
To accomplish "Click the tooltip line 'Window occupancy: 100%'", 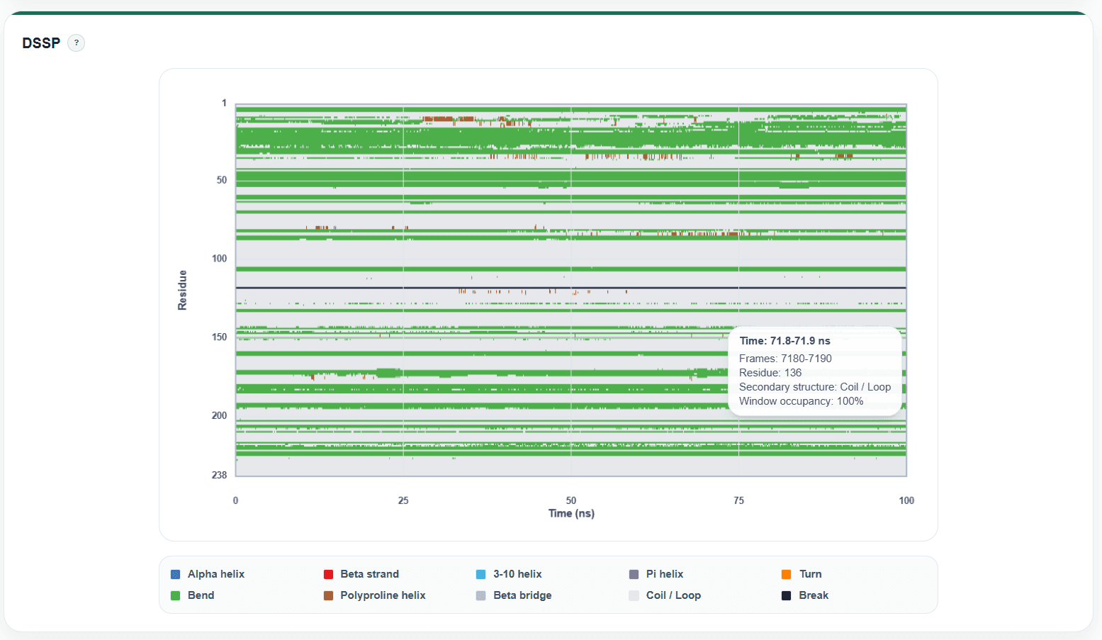I will click(801, 401).
